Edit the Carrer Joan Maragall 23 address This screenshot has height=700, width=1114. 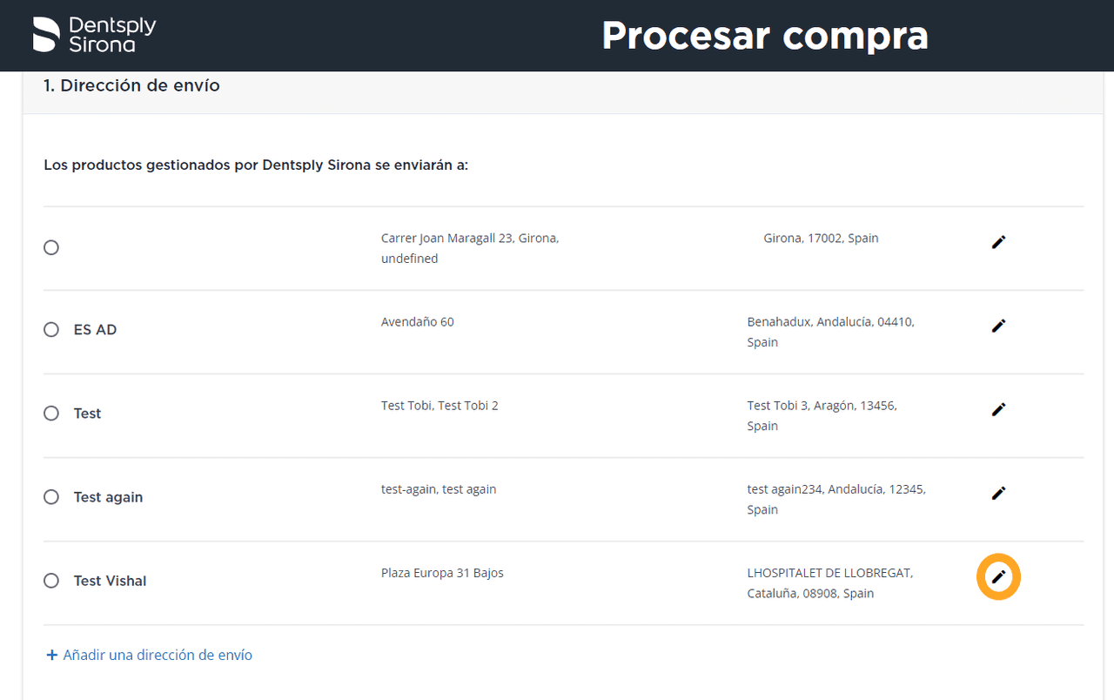tap(998, 242)
